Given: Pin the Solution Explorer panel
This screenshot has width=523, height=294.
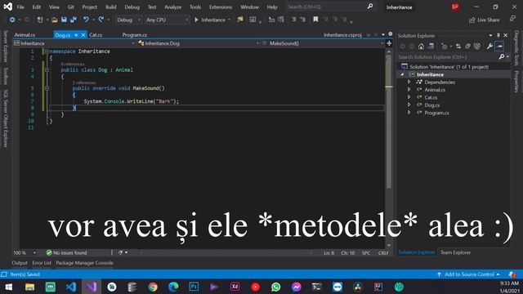Looking at the screenshot, I should [498, 35].
